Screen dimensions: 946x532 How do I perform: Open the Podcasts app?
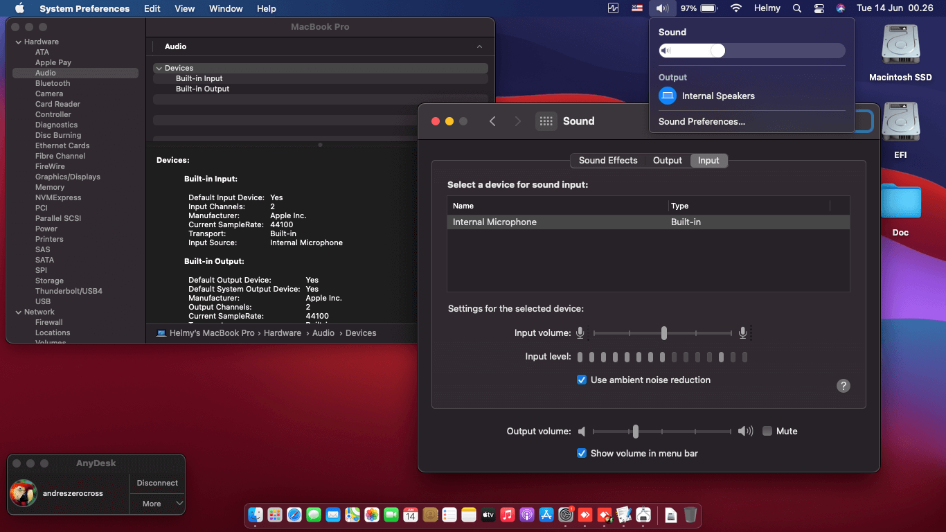(x=526, y=515)
